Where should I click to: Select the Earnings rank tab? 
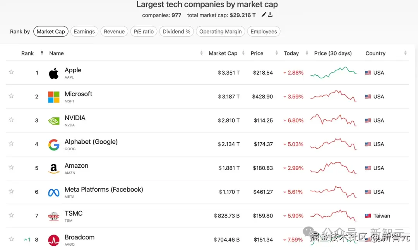tap(84, 31)
